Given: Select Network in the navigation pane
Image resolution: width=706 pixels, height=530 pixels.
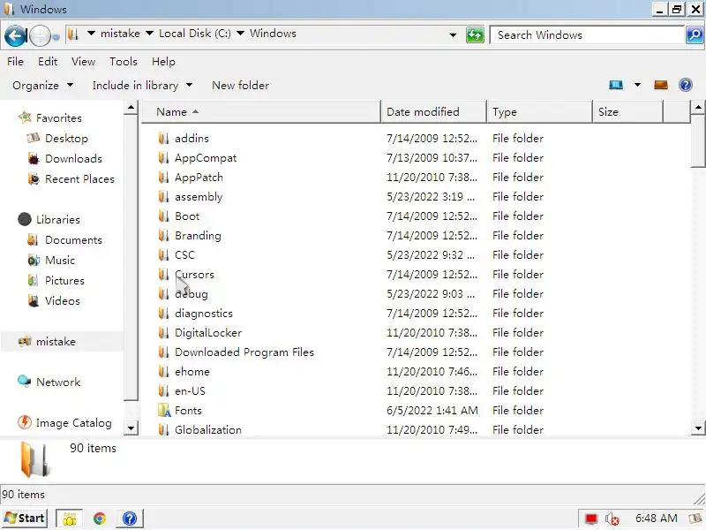Looking at the screenshot, I should (58, 382).
